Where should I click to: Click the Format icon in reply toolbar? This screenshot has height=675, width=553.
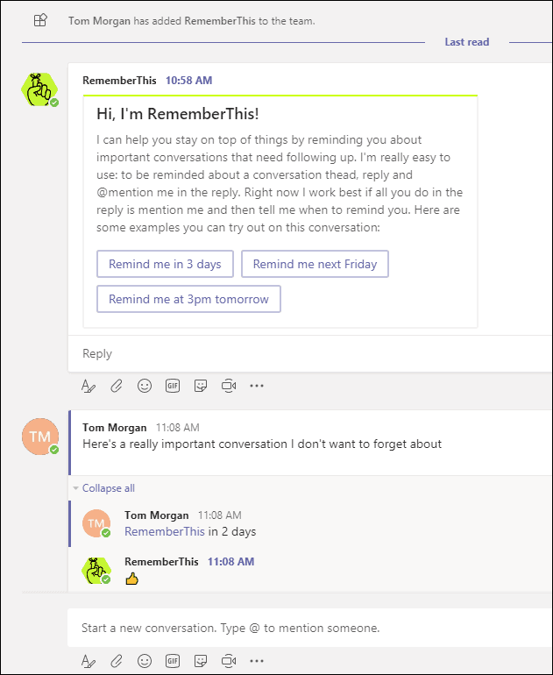[x=89, y=386]
